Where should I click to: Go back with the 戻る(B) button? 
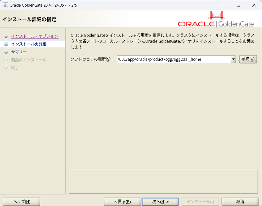click(x=122, y=202)
